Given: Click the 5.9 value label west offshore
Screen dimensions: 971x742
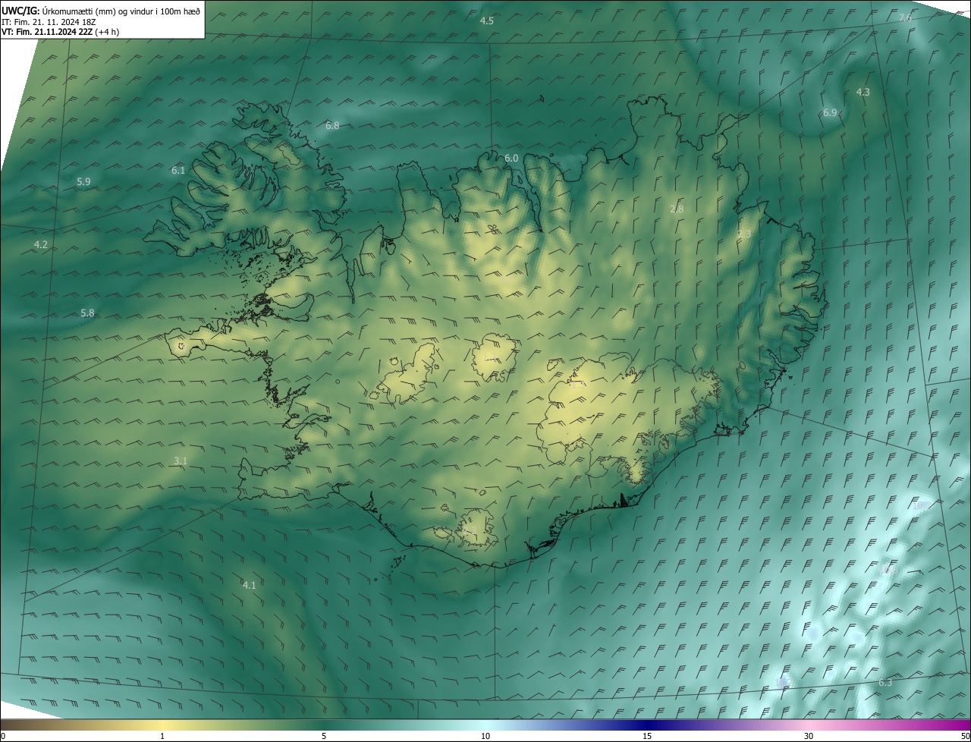Looking at the screenshot, I should coord(83,182).
